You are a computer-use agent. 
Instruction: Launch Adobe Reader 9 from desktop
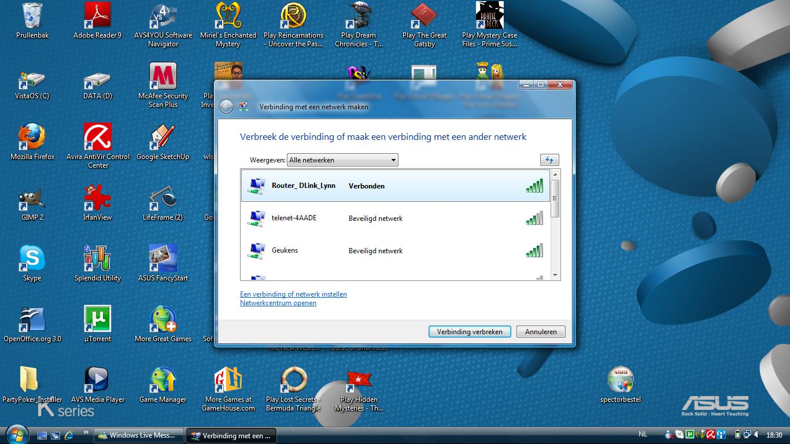coord(97,21)
